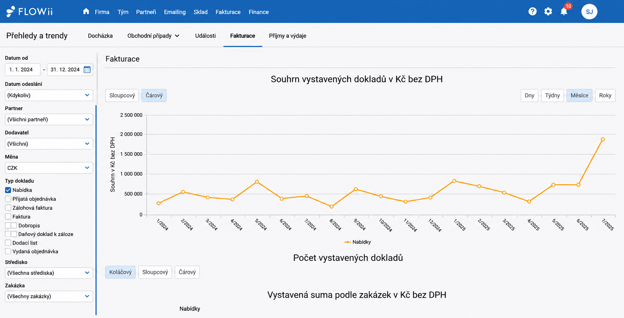Viewport: 624px width, 318px height.
Task: Click the Přehledy a trendy heading
Action: 37,35
